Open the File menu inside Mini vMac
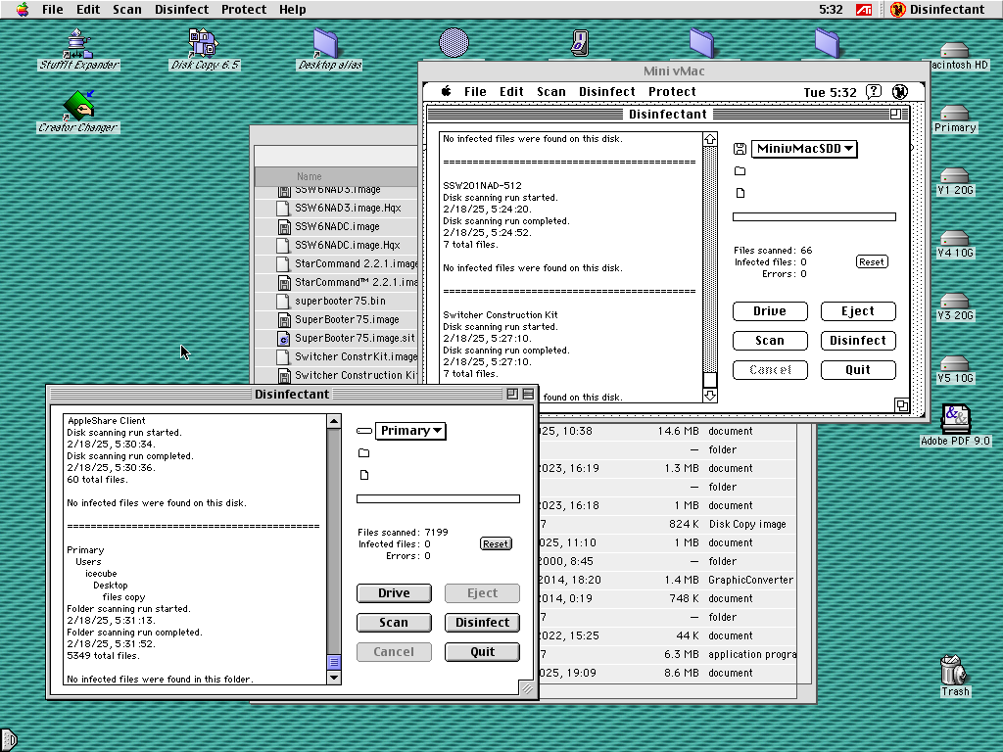The image size is (1003, 752). (x=475, y=92)
